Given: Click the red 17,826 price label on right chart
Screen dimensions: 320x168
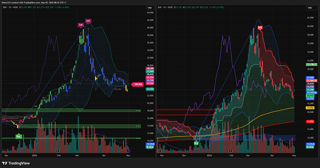Looking at the screenshot, I should (310, 122).
